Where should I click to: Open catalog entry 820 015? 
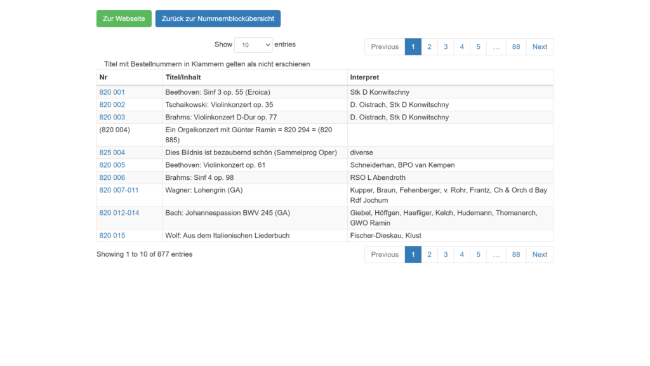[112, 236]
